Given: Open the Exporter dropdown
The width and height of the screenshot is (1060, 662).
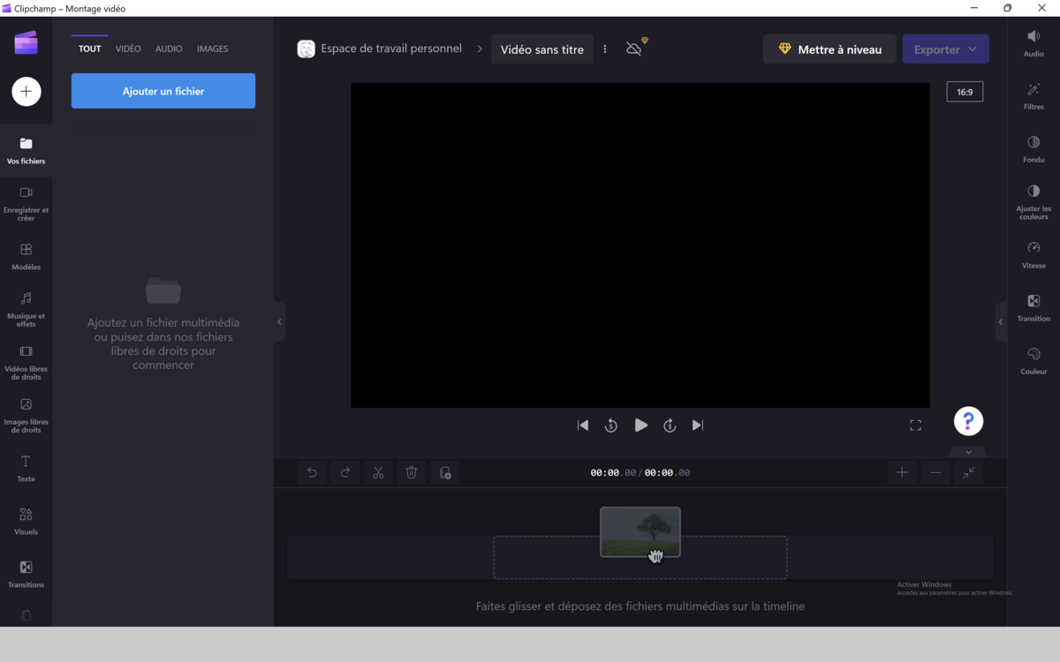Looking at the screenshot, I should 945,49.
